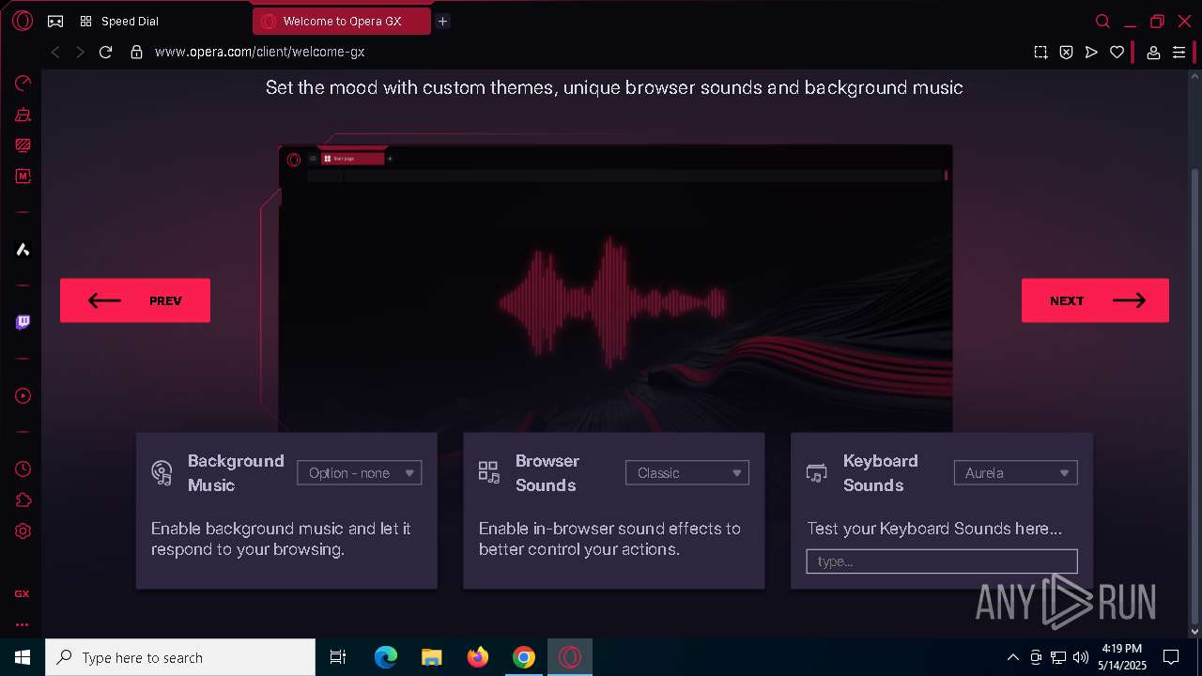The image size is (1202, 676).
Task: Click the PREV button
Action: tap(135, 300)
